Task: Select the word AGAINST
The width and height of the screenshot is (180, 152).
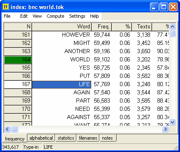Action: pyautogui.click(x=78, y=117)
